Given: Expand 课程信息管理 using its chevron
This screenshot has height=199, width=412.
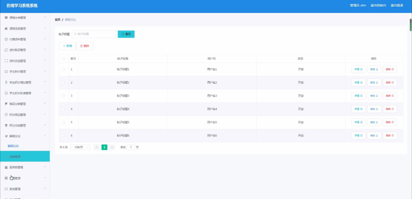Looking at the screenshot, I should pos(45,28).
